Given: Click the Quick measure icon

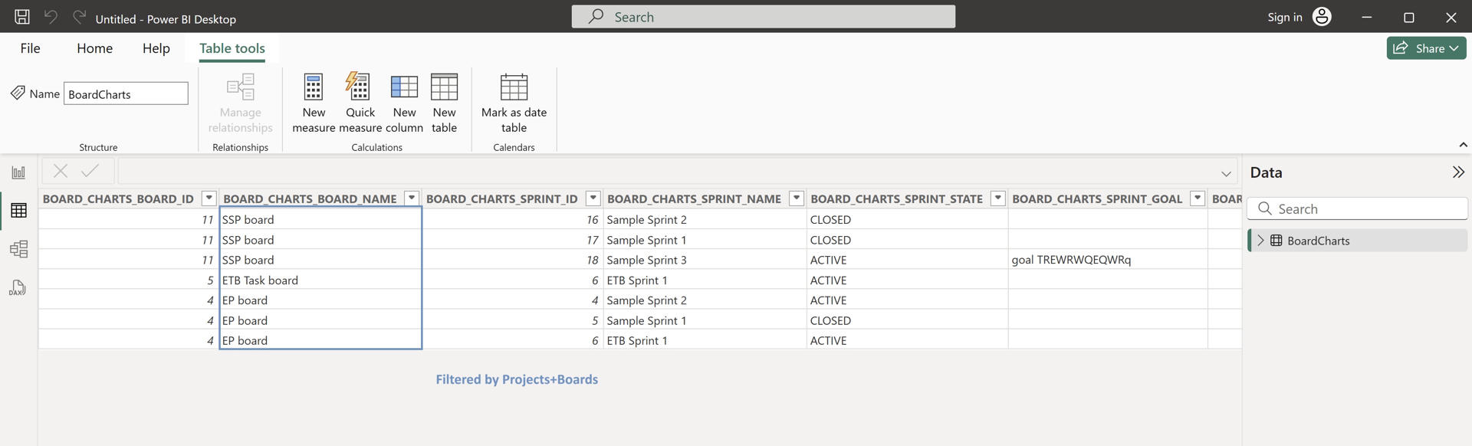Looking at the screenshot, I should (x=360, y=87).
